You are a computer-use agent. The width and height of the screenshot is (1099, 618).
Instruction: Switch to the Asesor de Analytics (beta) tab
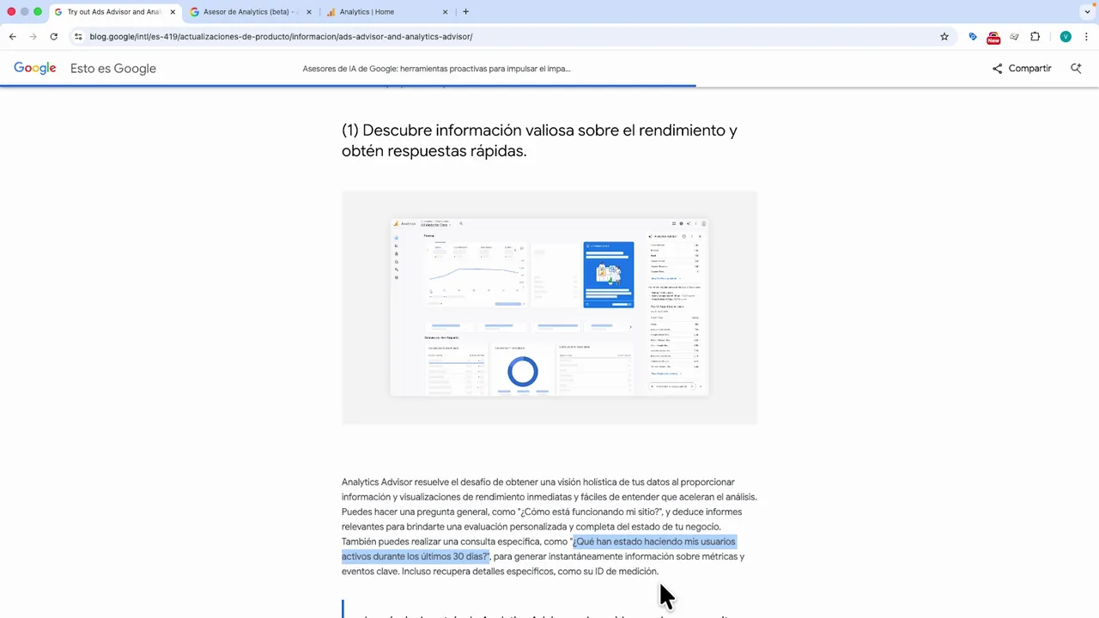coord(249,12)
